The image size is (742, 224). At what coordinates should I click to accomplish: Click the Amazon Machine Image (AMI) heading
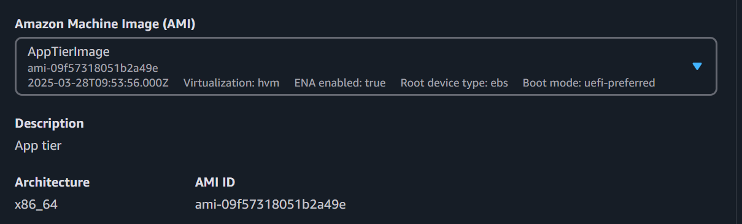[105, 24]
